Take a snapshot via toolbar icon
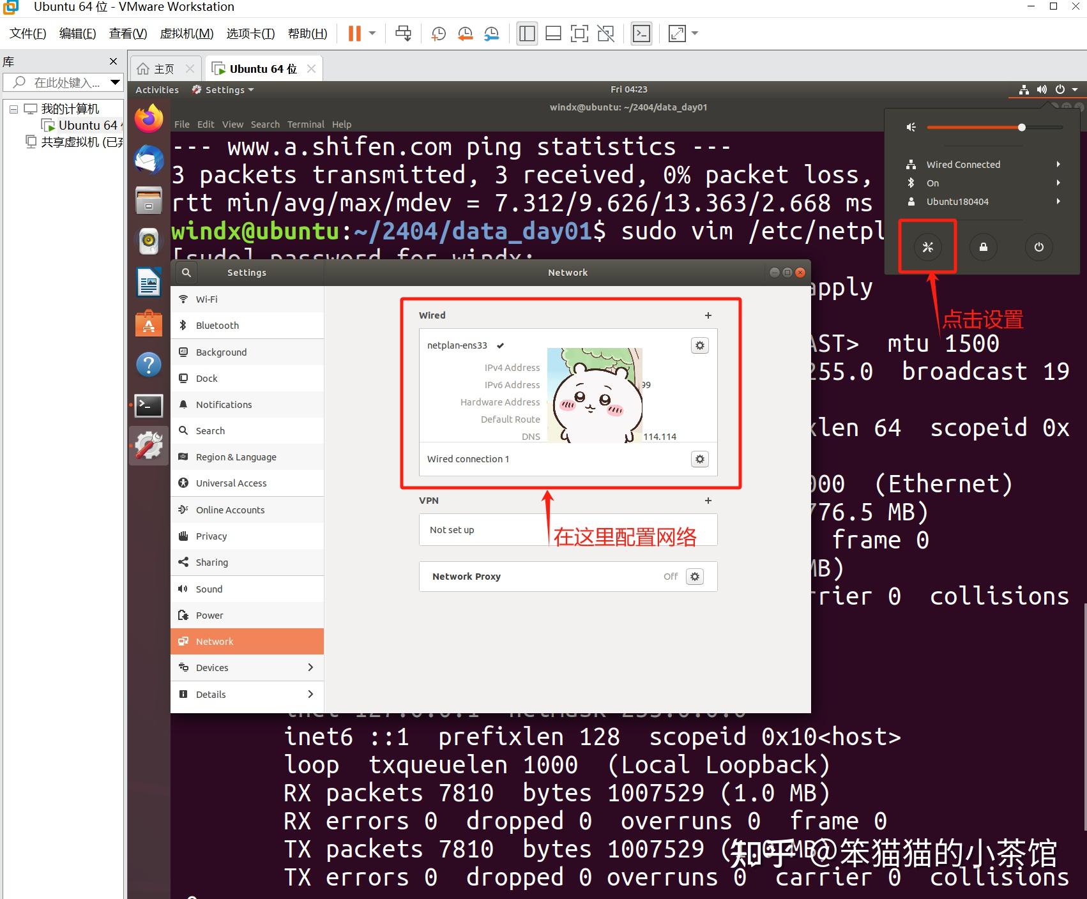The image size is (1087, 899). click(438, 33)
